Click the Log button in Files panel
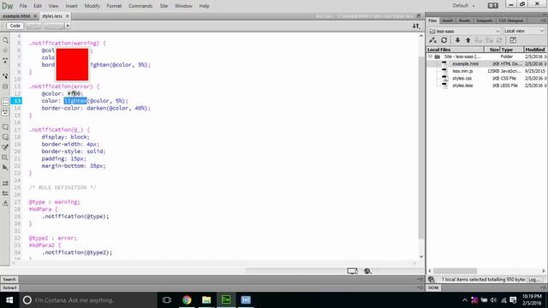The height and width of the screenshot is (308, 548). [x=534, y=280]
